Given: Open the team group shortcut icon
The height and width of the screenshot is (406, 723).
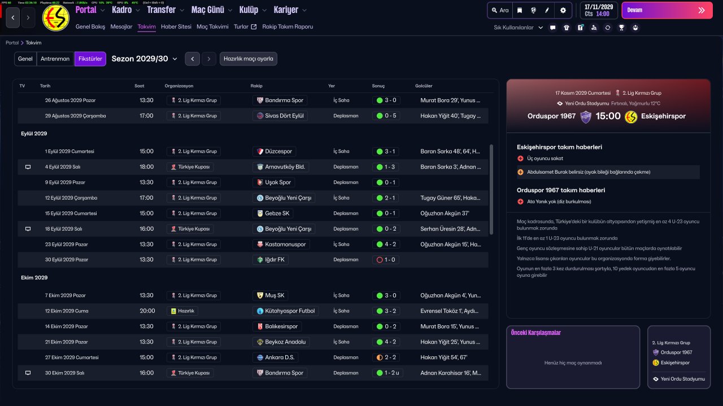Looking at the screenshot, I should coord(635,27).
